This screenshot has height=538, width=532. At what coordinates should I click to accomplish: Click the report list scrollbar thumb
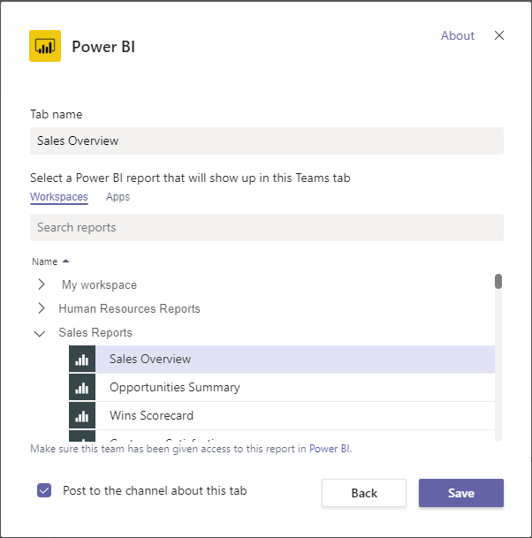(x=498, y=281)
